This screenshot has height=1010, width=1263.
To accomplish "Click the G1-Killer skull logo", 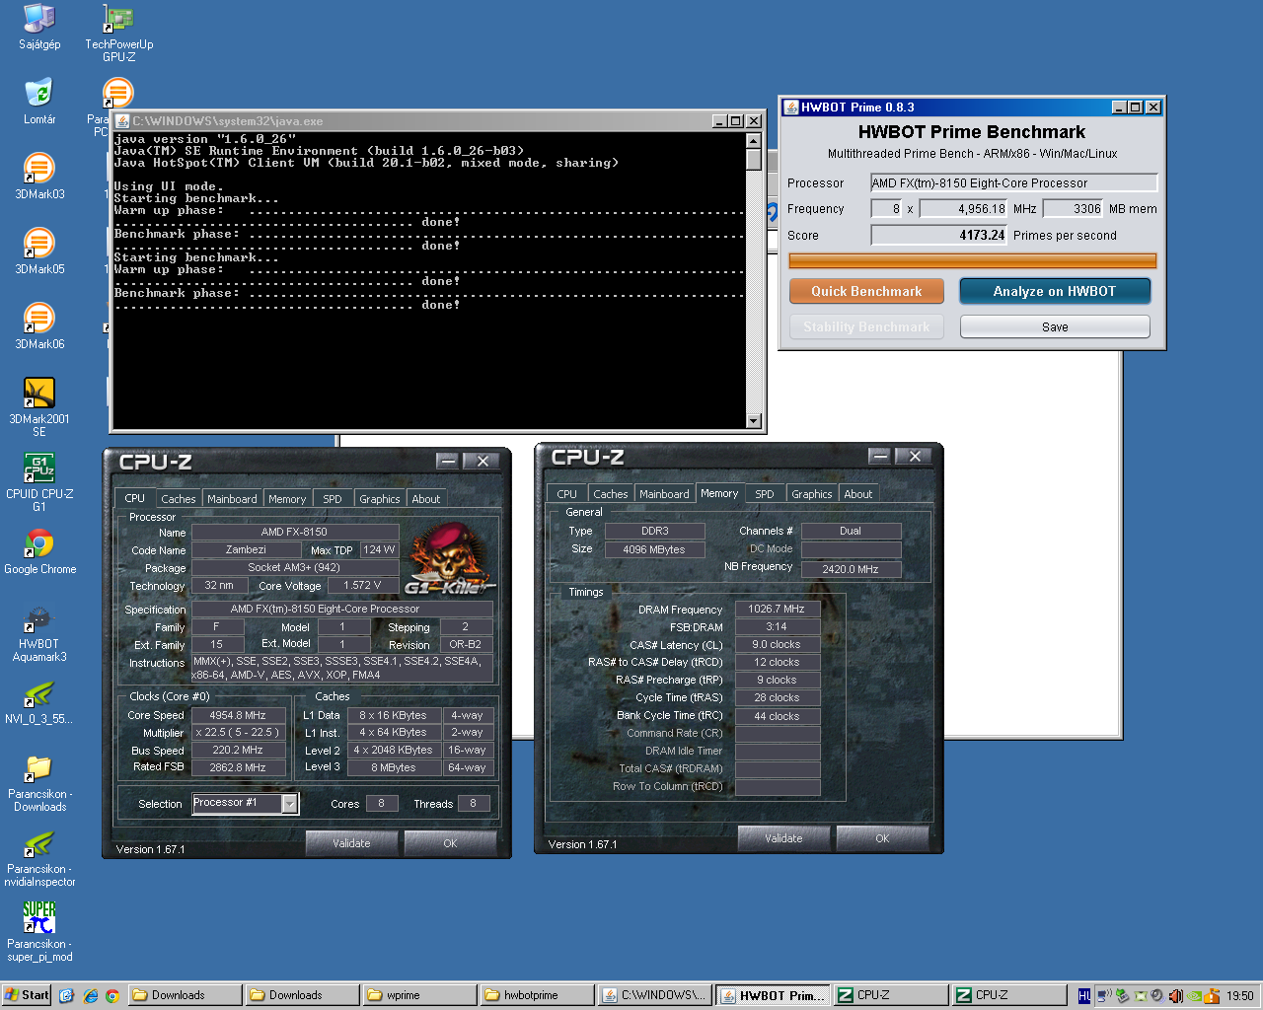I will (450, 557).
